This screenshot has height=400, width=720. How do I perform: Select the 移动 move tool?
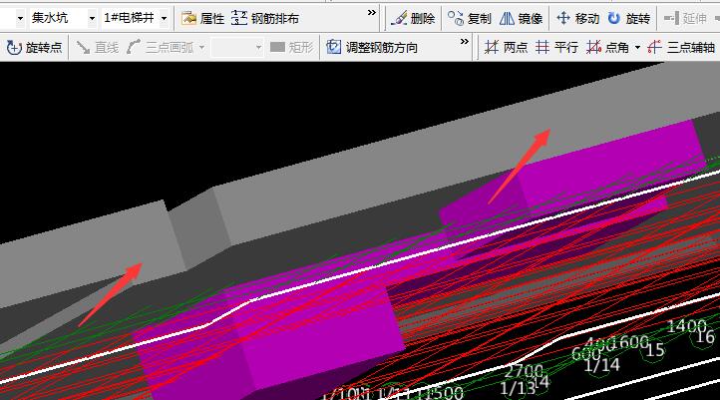(x=577, y=18)
